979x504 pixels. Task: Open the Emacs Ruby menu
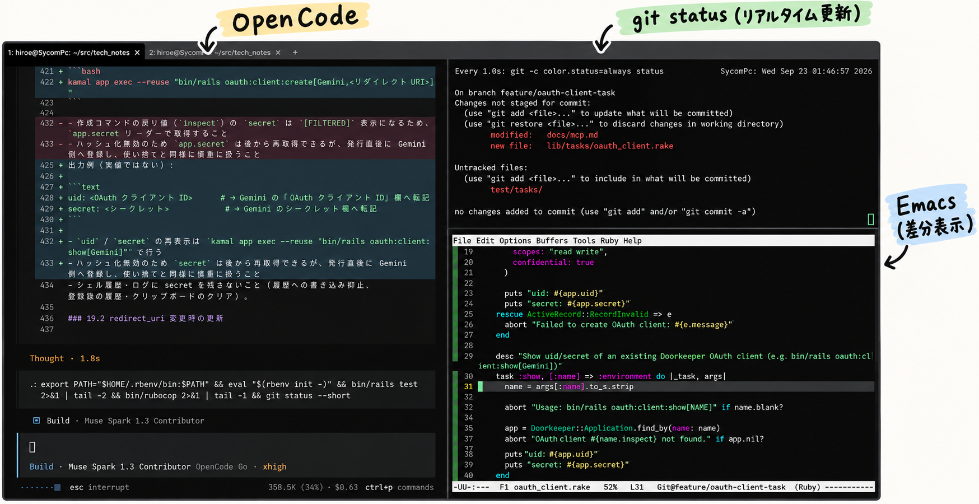click(609, 241)
